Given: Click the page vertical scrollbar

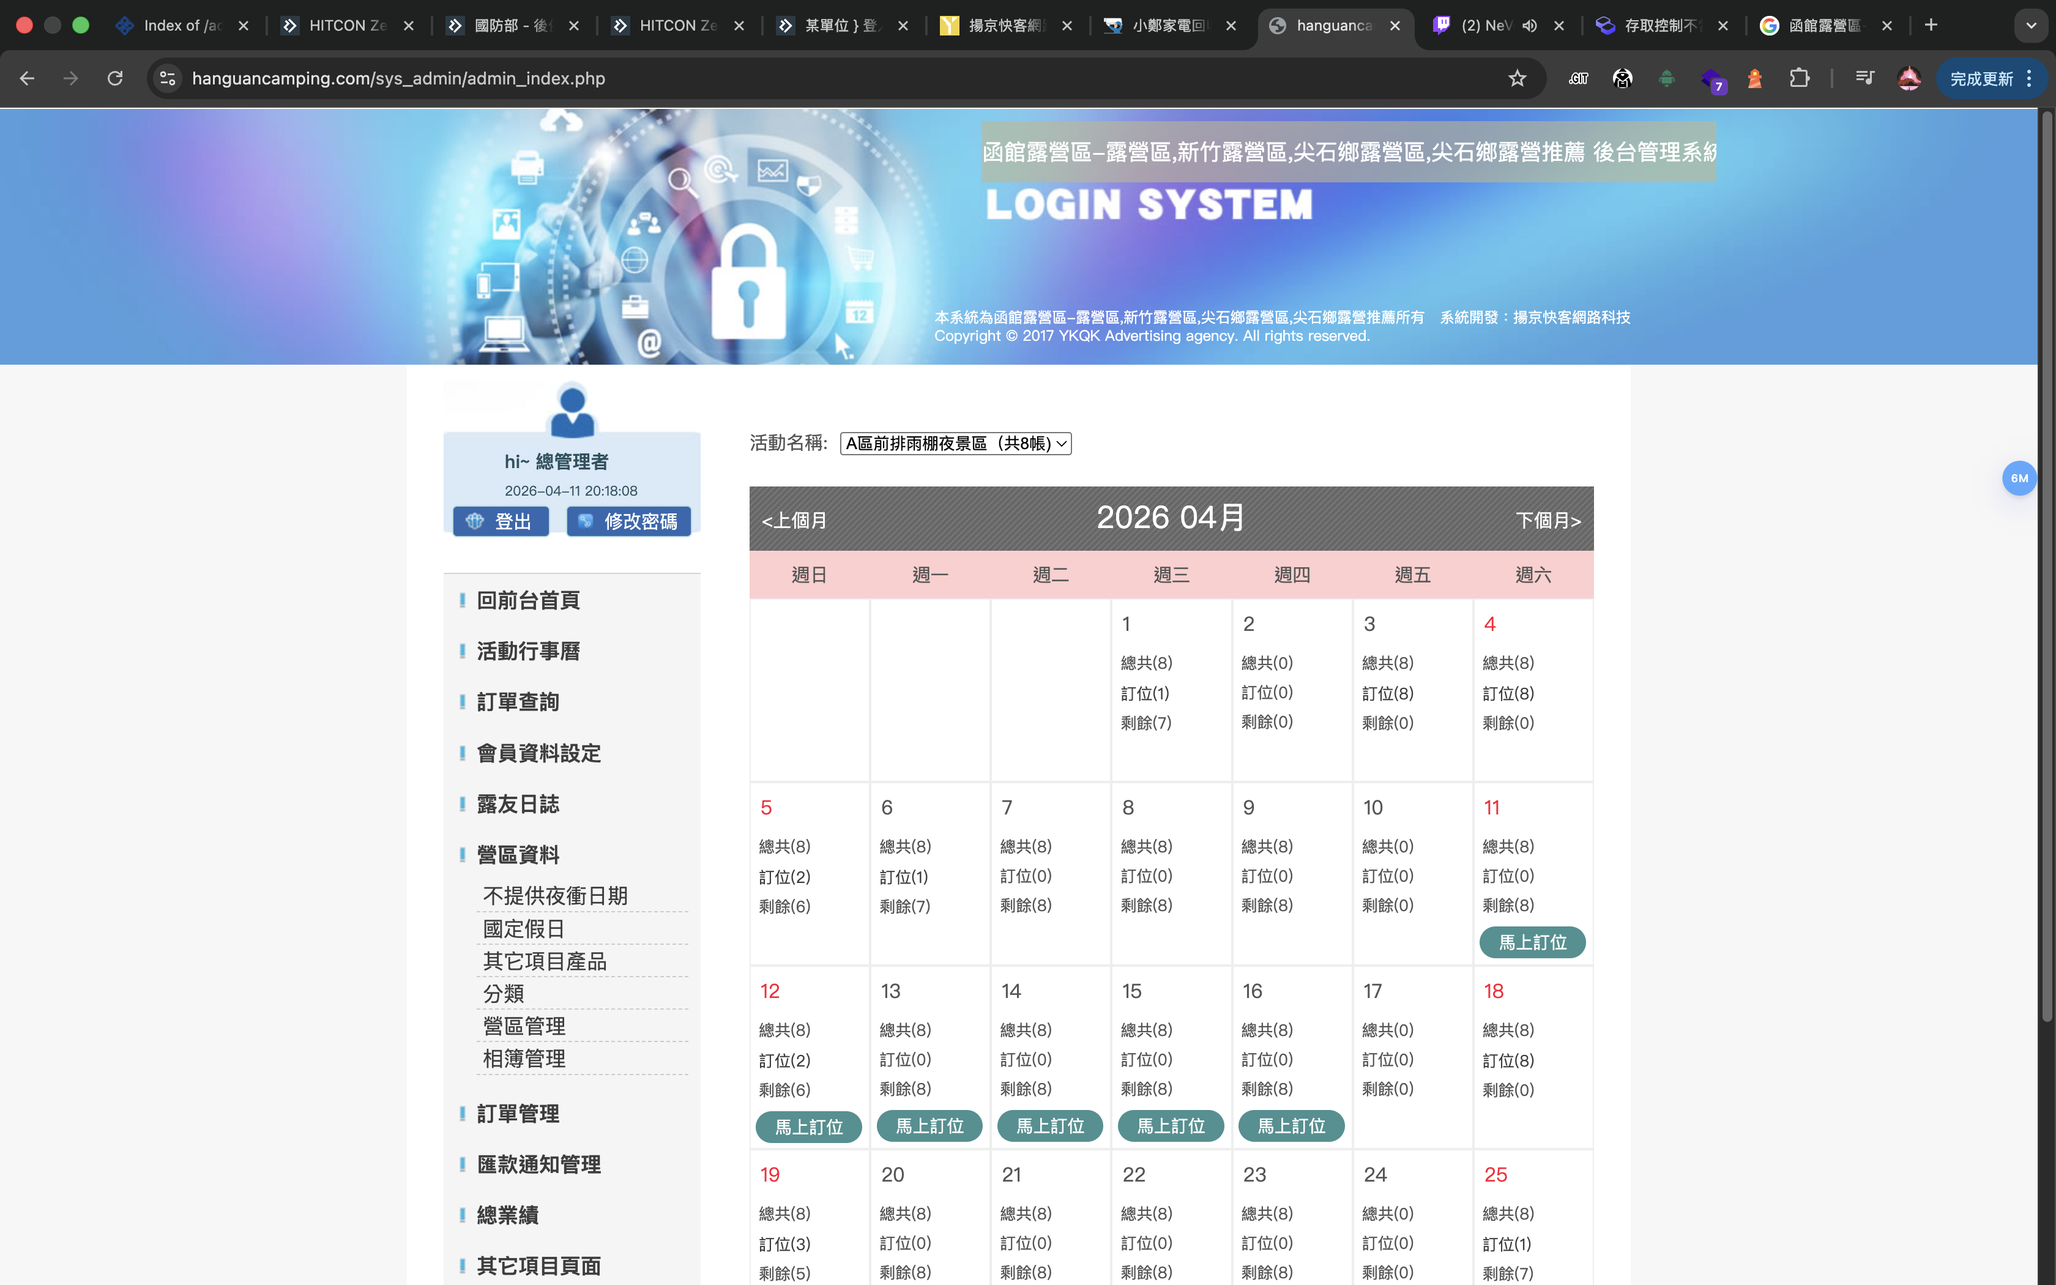Looking at the screenshot, I should click(2047, 565).
